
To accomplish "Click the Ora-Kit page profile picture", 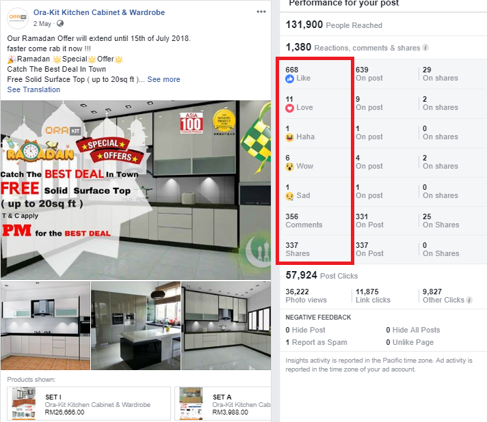I will (x=18, y=18).
